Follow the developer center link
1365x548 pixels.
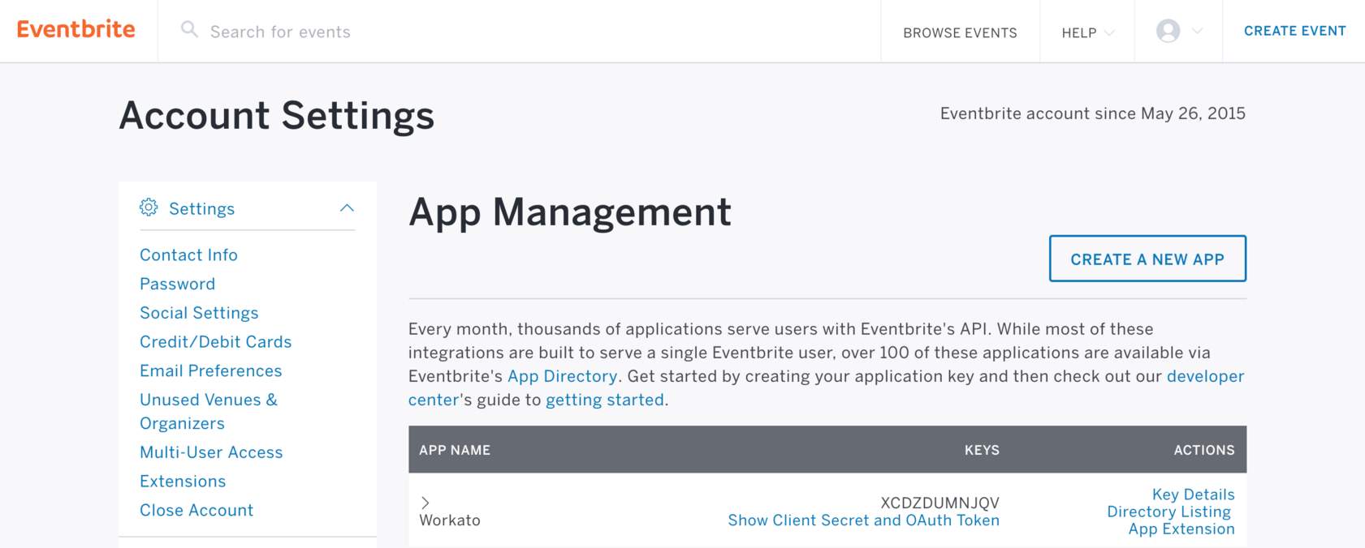[826, 387]
